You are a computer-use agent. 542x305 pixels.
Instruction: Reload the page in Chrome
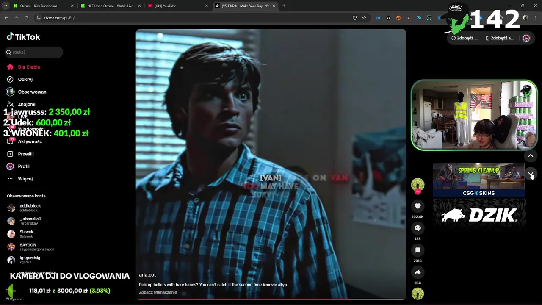click(x=26, y=18)
